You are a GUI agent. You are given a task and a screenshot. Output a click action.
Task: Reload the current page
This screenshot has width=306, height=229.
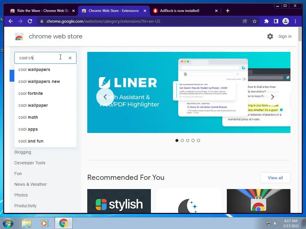click(30, 21)
